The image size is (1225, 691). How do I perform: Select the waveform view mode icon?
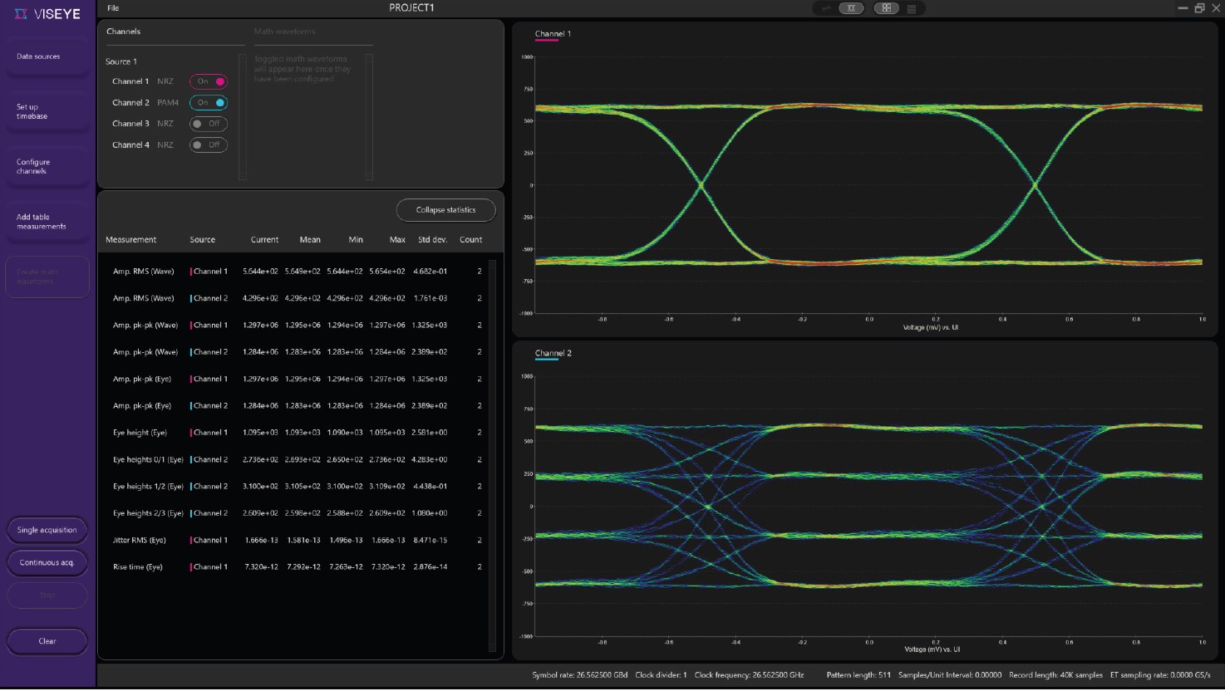[826, 8]
